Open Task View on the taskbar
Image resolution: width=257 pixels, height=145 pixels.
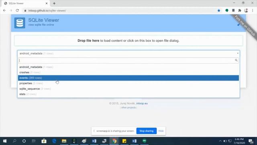[x=34, y=141]
